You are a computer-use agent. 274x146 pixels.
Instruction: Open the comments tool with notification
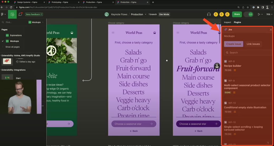(20, 14)
